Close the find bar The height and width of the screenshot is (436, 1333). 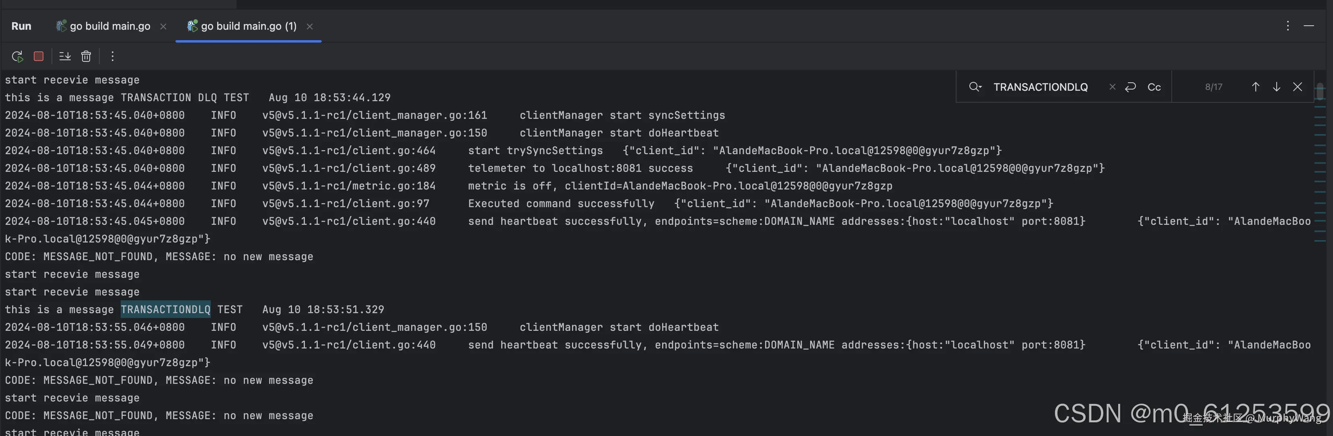(1297, 87)
